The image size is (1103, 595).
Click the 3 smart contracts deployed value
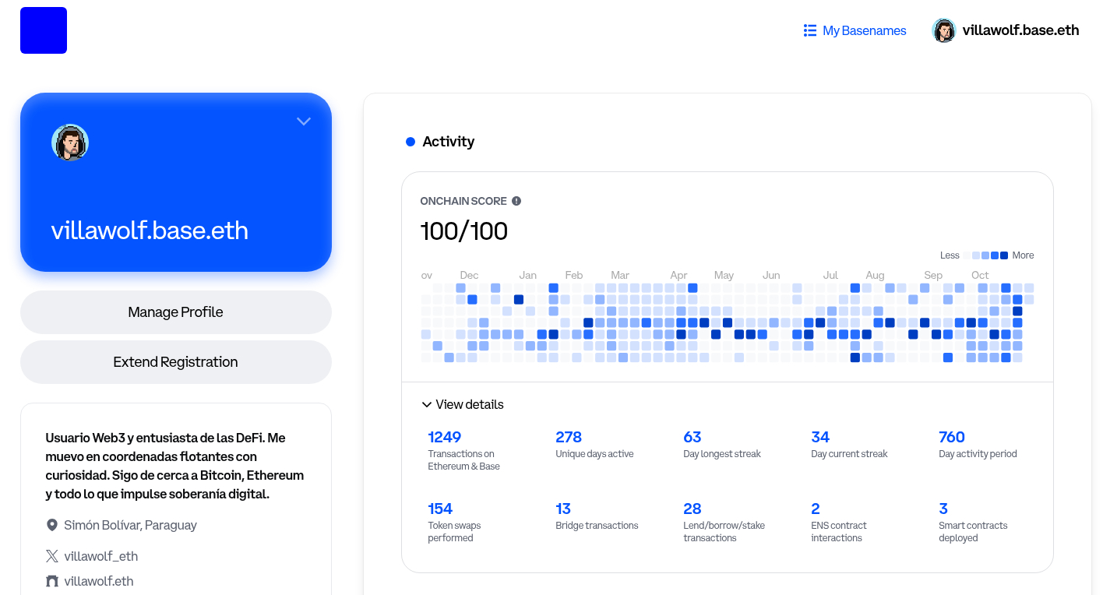[x=943, y=509]
